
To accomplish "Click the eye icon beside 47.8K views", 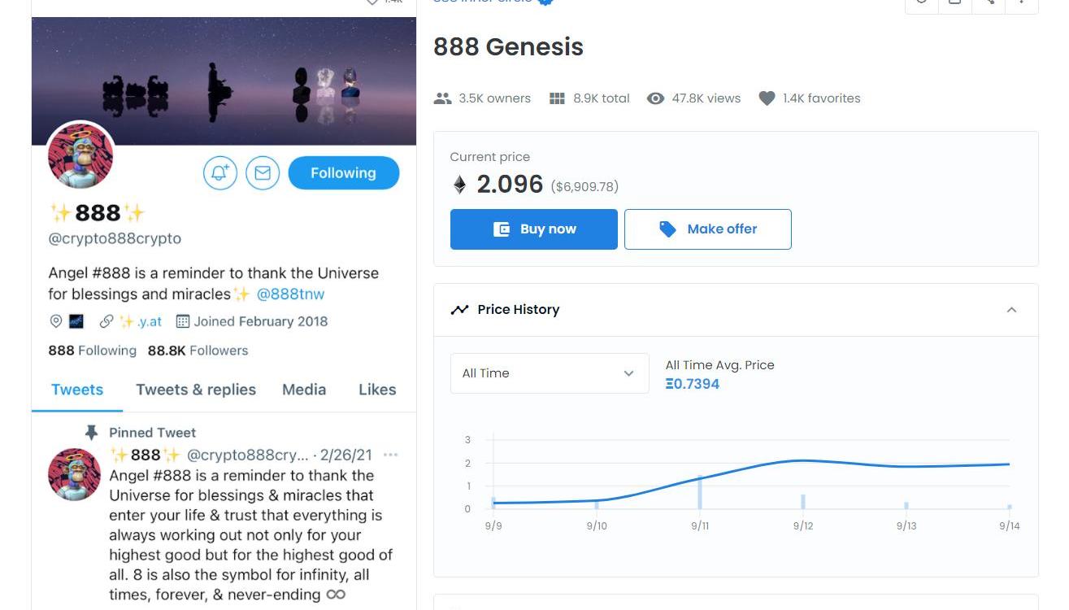I will click(x=655, y=98).
